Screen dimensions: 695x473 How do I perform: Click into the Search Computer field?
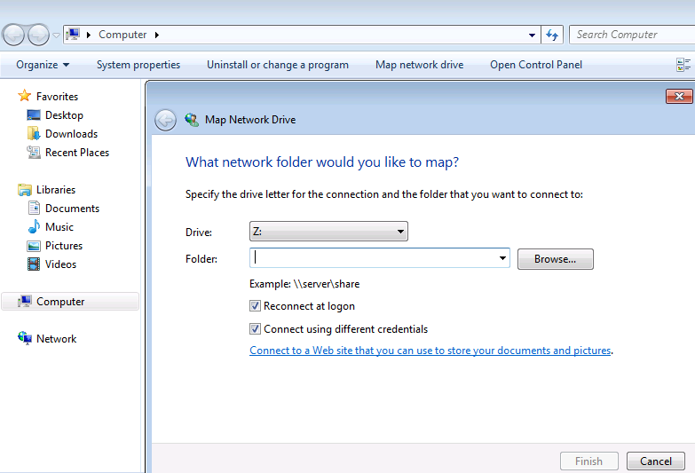630,35
